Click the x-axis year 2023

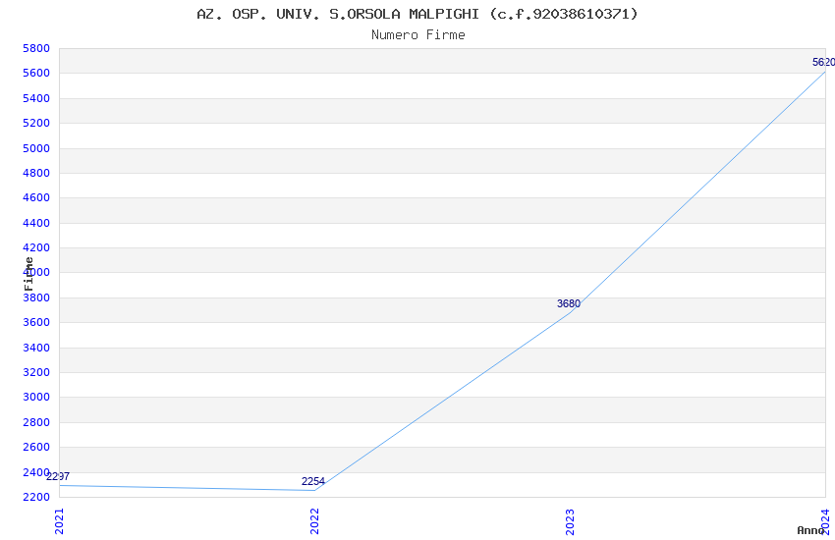click(x=570, y=521)
